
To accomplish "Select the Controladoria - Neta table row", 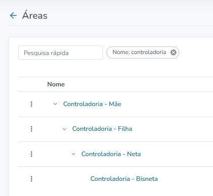I will pos(116,154).
